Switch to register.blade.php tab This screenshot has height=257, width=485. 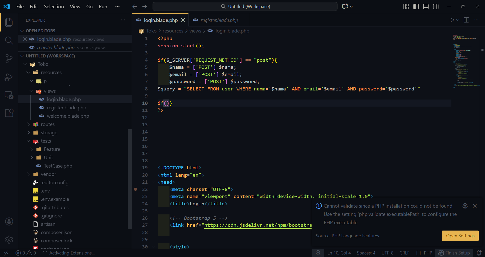pyautogui.click(x=219, y=20)
